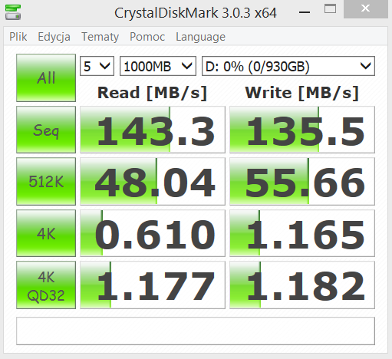Open the Tematy menu
The image size is (392, 359).
[x=100, y=37]
